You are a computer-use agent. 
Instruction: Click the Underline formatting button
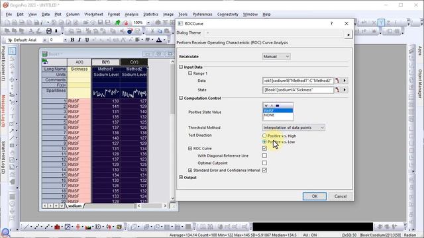pos(87,40)
